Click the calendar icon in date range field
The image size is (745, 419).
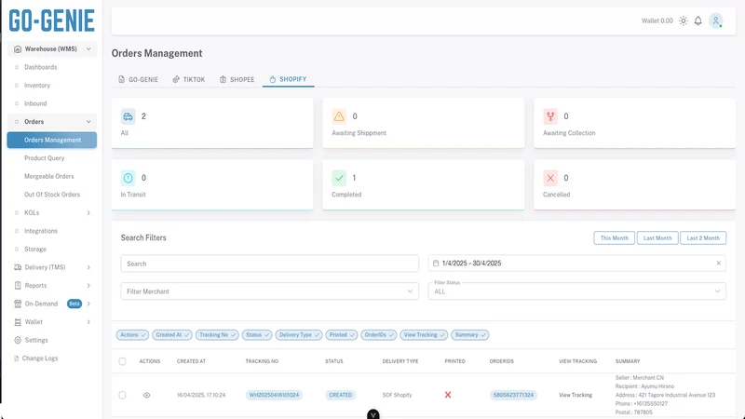[x=436, y=264]
